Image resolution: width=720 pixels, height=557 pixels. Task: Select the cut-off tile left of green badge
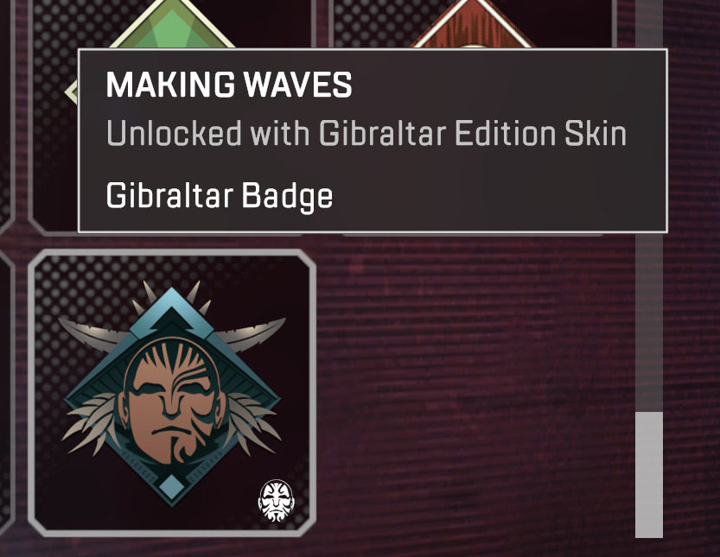click(6, 115)
